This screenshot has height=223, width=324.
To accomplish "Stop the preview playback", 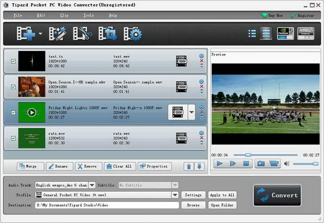I will [246, 164].
